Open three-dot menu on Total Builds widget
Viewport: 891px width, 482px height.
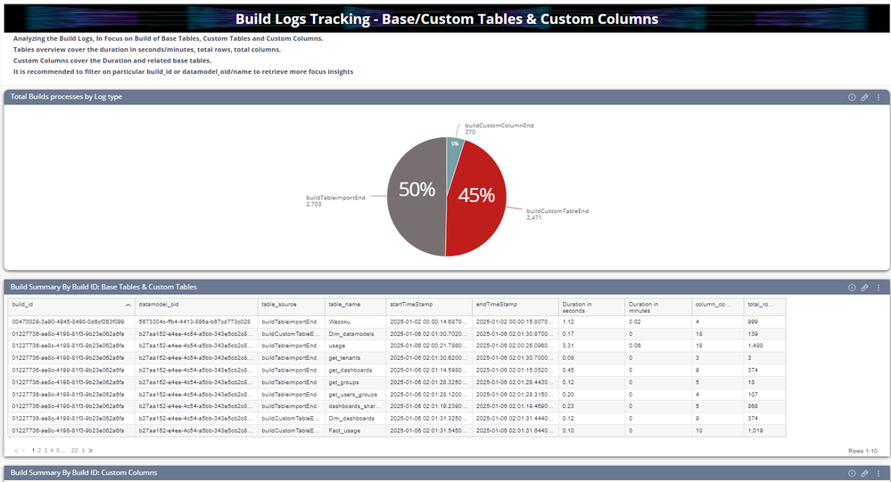(x=878, y=97)
